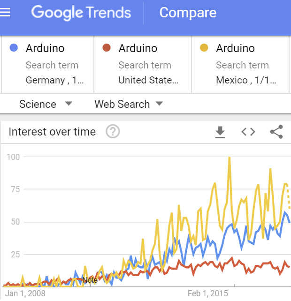
Task: Click the blue Germany color dot
Action: 14,48
